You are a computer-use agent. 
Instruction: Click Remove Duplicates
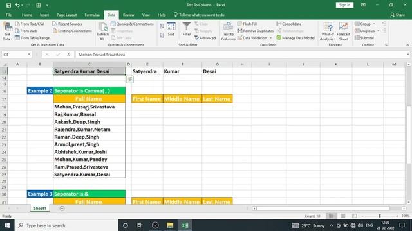256,31
